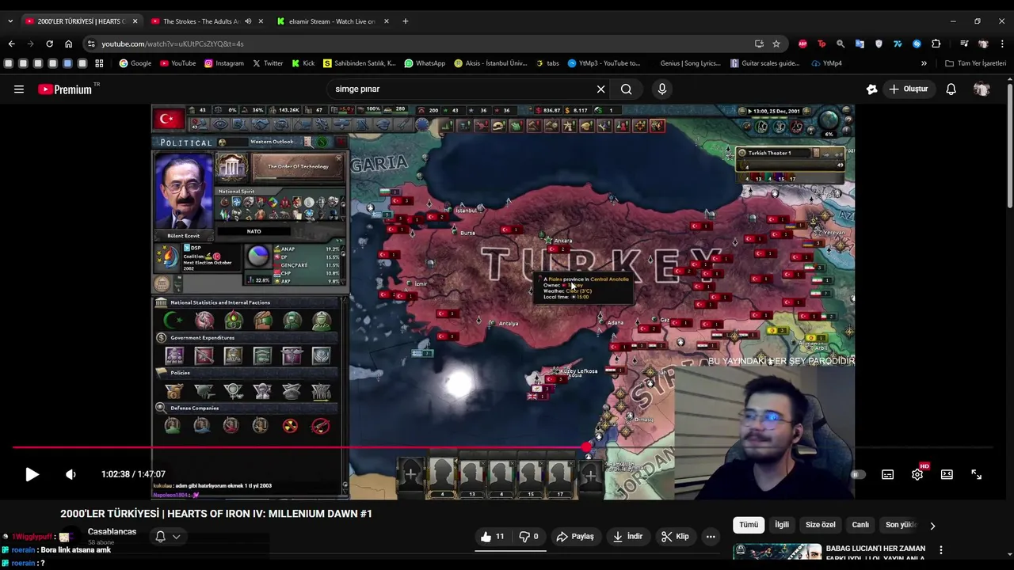Show more filter chips with the right arrow
This screenshot has width=1014, height=570.
point(932,526)
